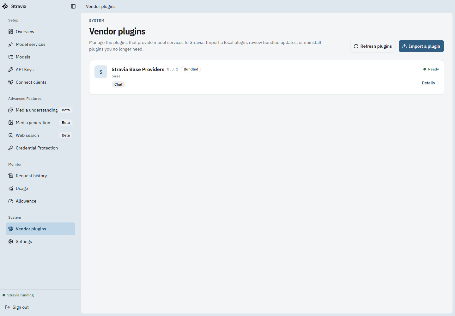Screen dimensions: 455x316
Task: Click the Request history log icon
Action: pos(11,176)
